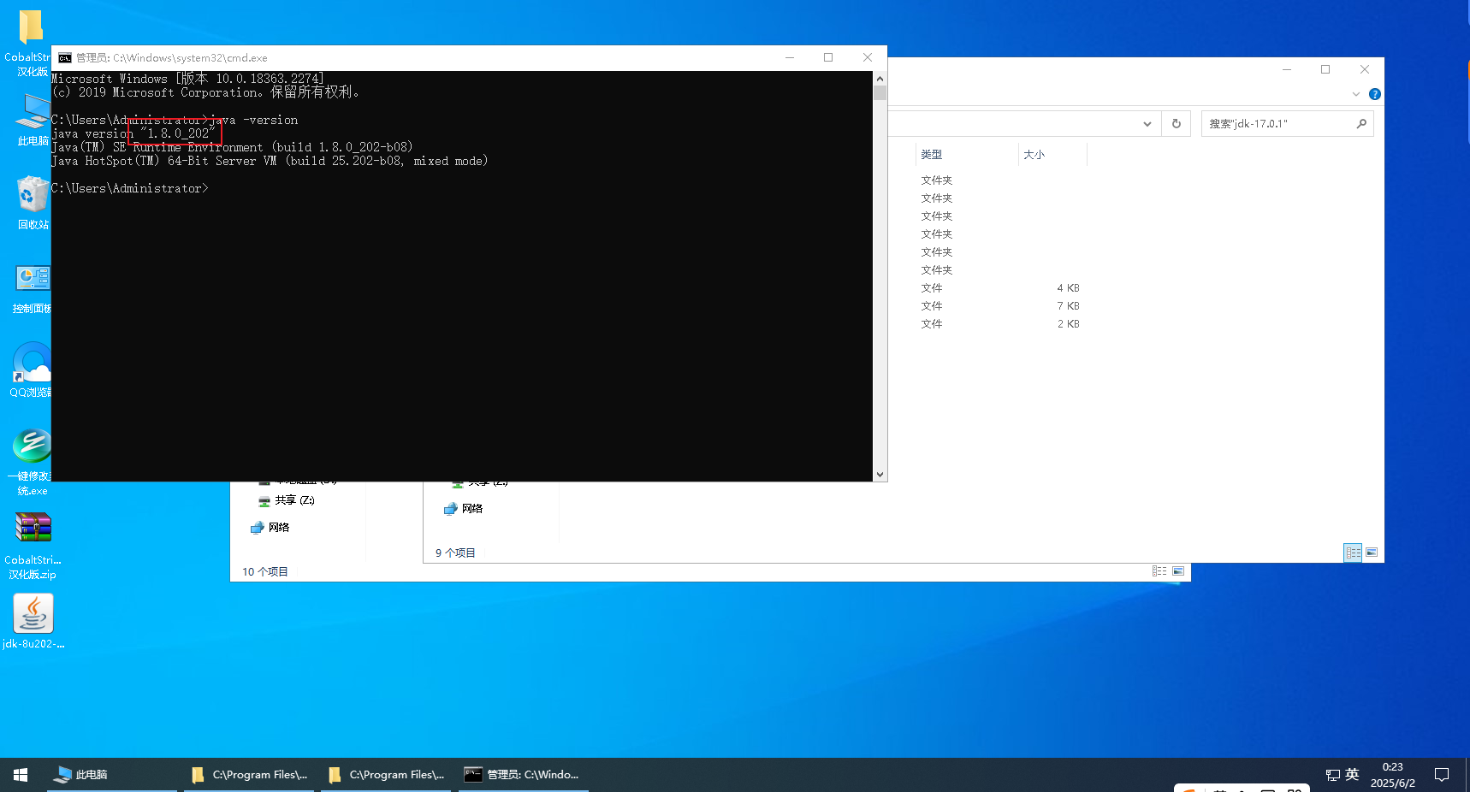This screenshot has height=792, width=1470.
Task: Launch the QQ浏览器 desktop shortcut
Action: [33, 370]
